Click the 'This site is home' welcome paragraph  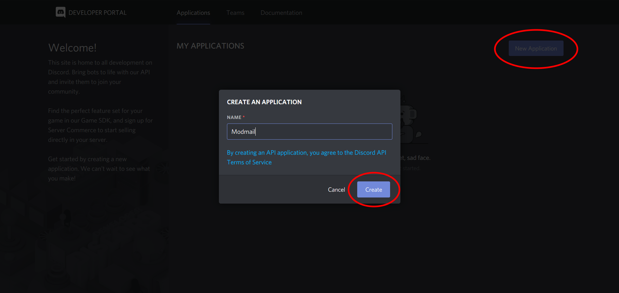coord(100,77)
